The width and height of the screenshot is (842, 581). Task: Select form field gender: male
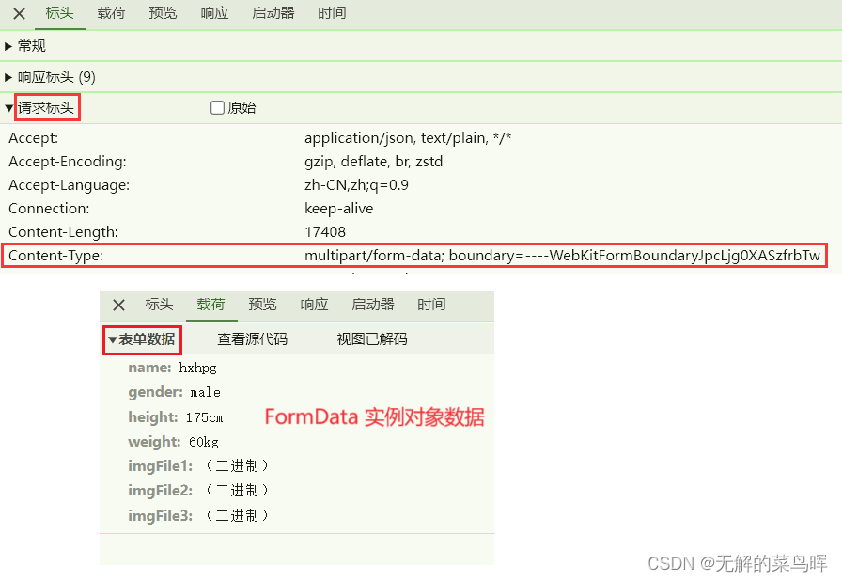tap(175, 393)
